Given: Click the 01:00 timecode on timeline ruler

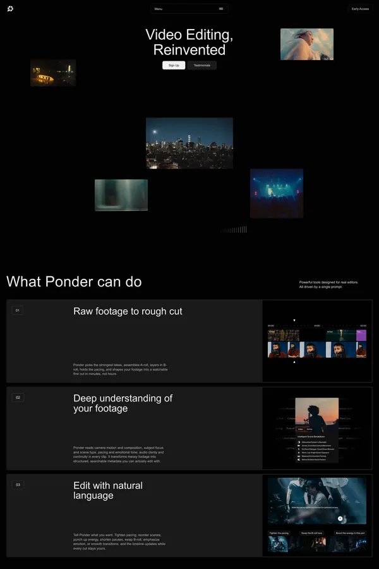Looking at the screenshot, I should (317, 326).
